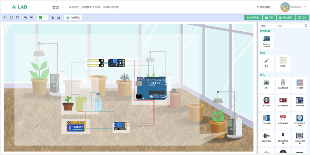310x155 pixels.
Task: Open 我的消息 notifications
Action: pos(263,7)
